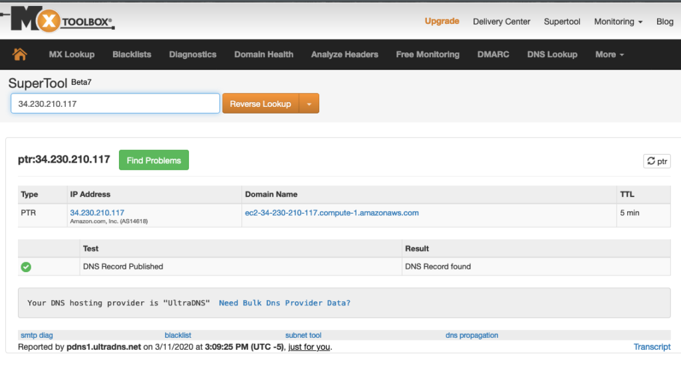681x373 pixels.
Task: Open the dns propagation link
Action: point(472,335)
